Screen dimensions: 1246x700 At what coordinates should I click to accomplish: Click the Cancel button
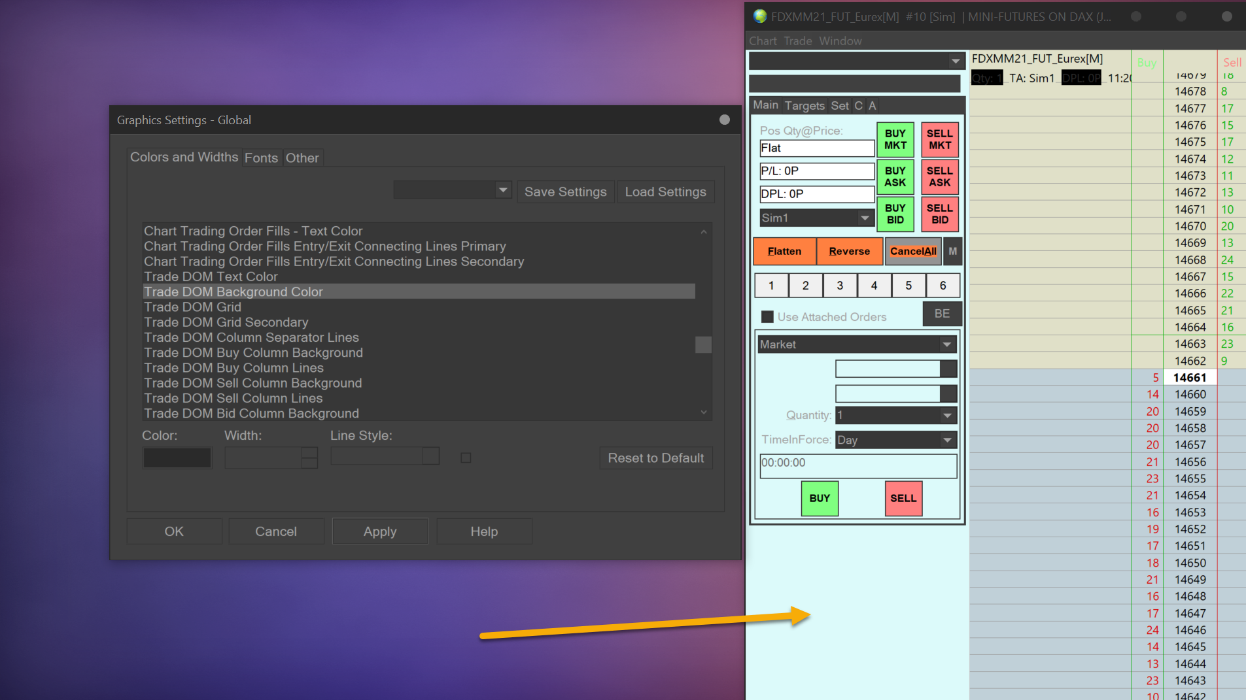pyautogui.click(x=276, y=531)
